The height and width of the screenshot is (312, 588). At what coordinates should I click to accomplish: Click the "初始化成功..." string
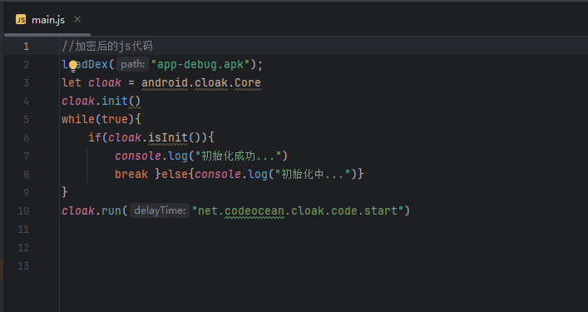(x=238, y=156)
